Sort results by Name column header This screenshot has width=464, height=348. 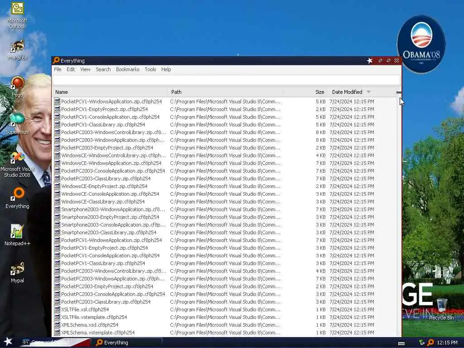110,92
